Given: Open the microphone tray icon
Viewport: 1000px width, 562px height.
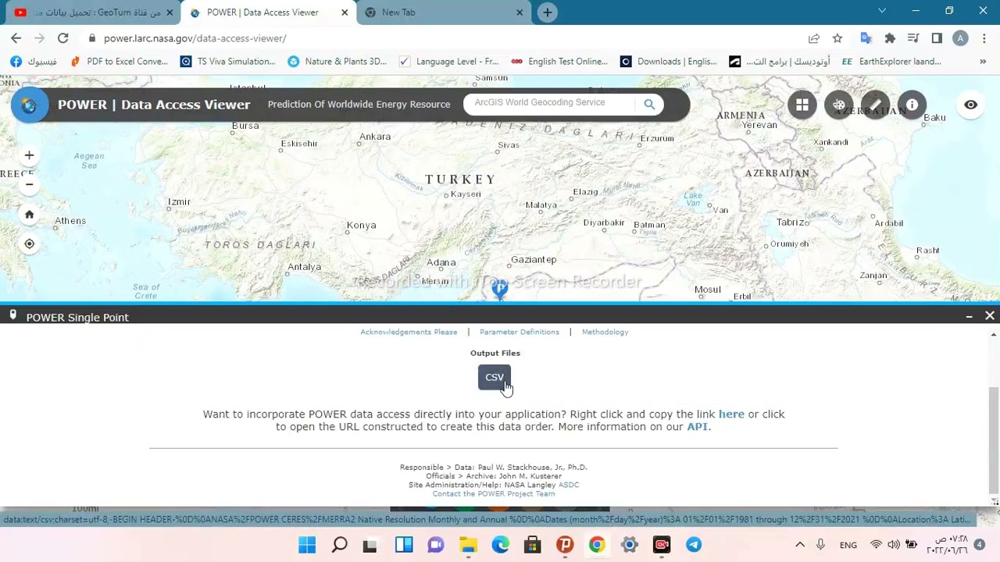Looking at the screenshot, I should [821, 545].
